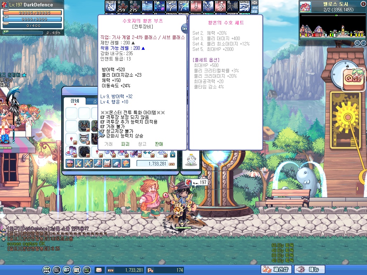Screen dimensions: 367x275
Task: Click the white cat inventory toolbar icon
Action: (x=107, y=163)
